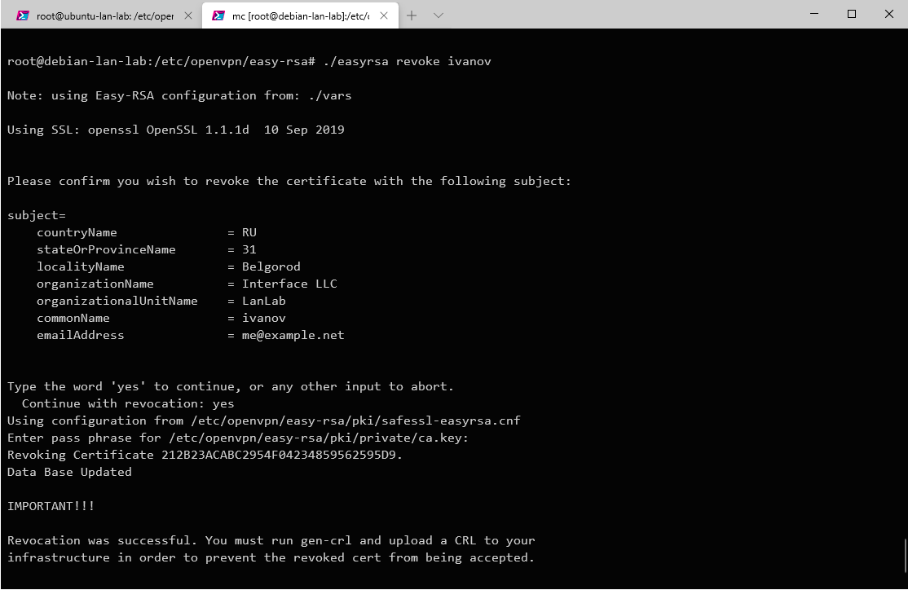Image resolution: width=908 pixels, height=590 pixels.
Task: Click the organizationName value 'Interface LLC'
Action: click(x=289, y=284)
